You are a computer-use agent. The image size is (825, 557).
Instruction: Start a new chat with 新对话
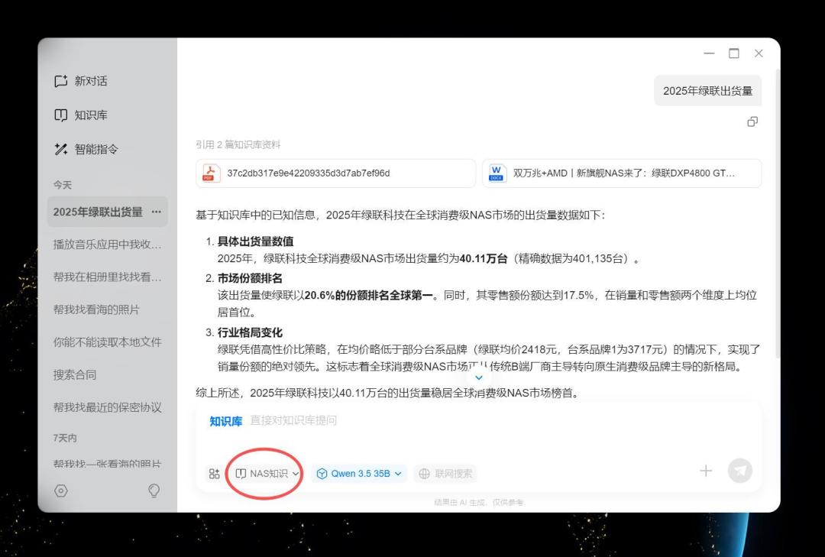coord(80,81)
